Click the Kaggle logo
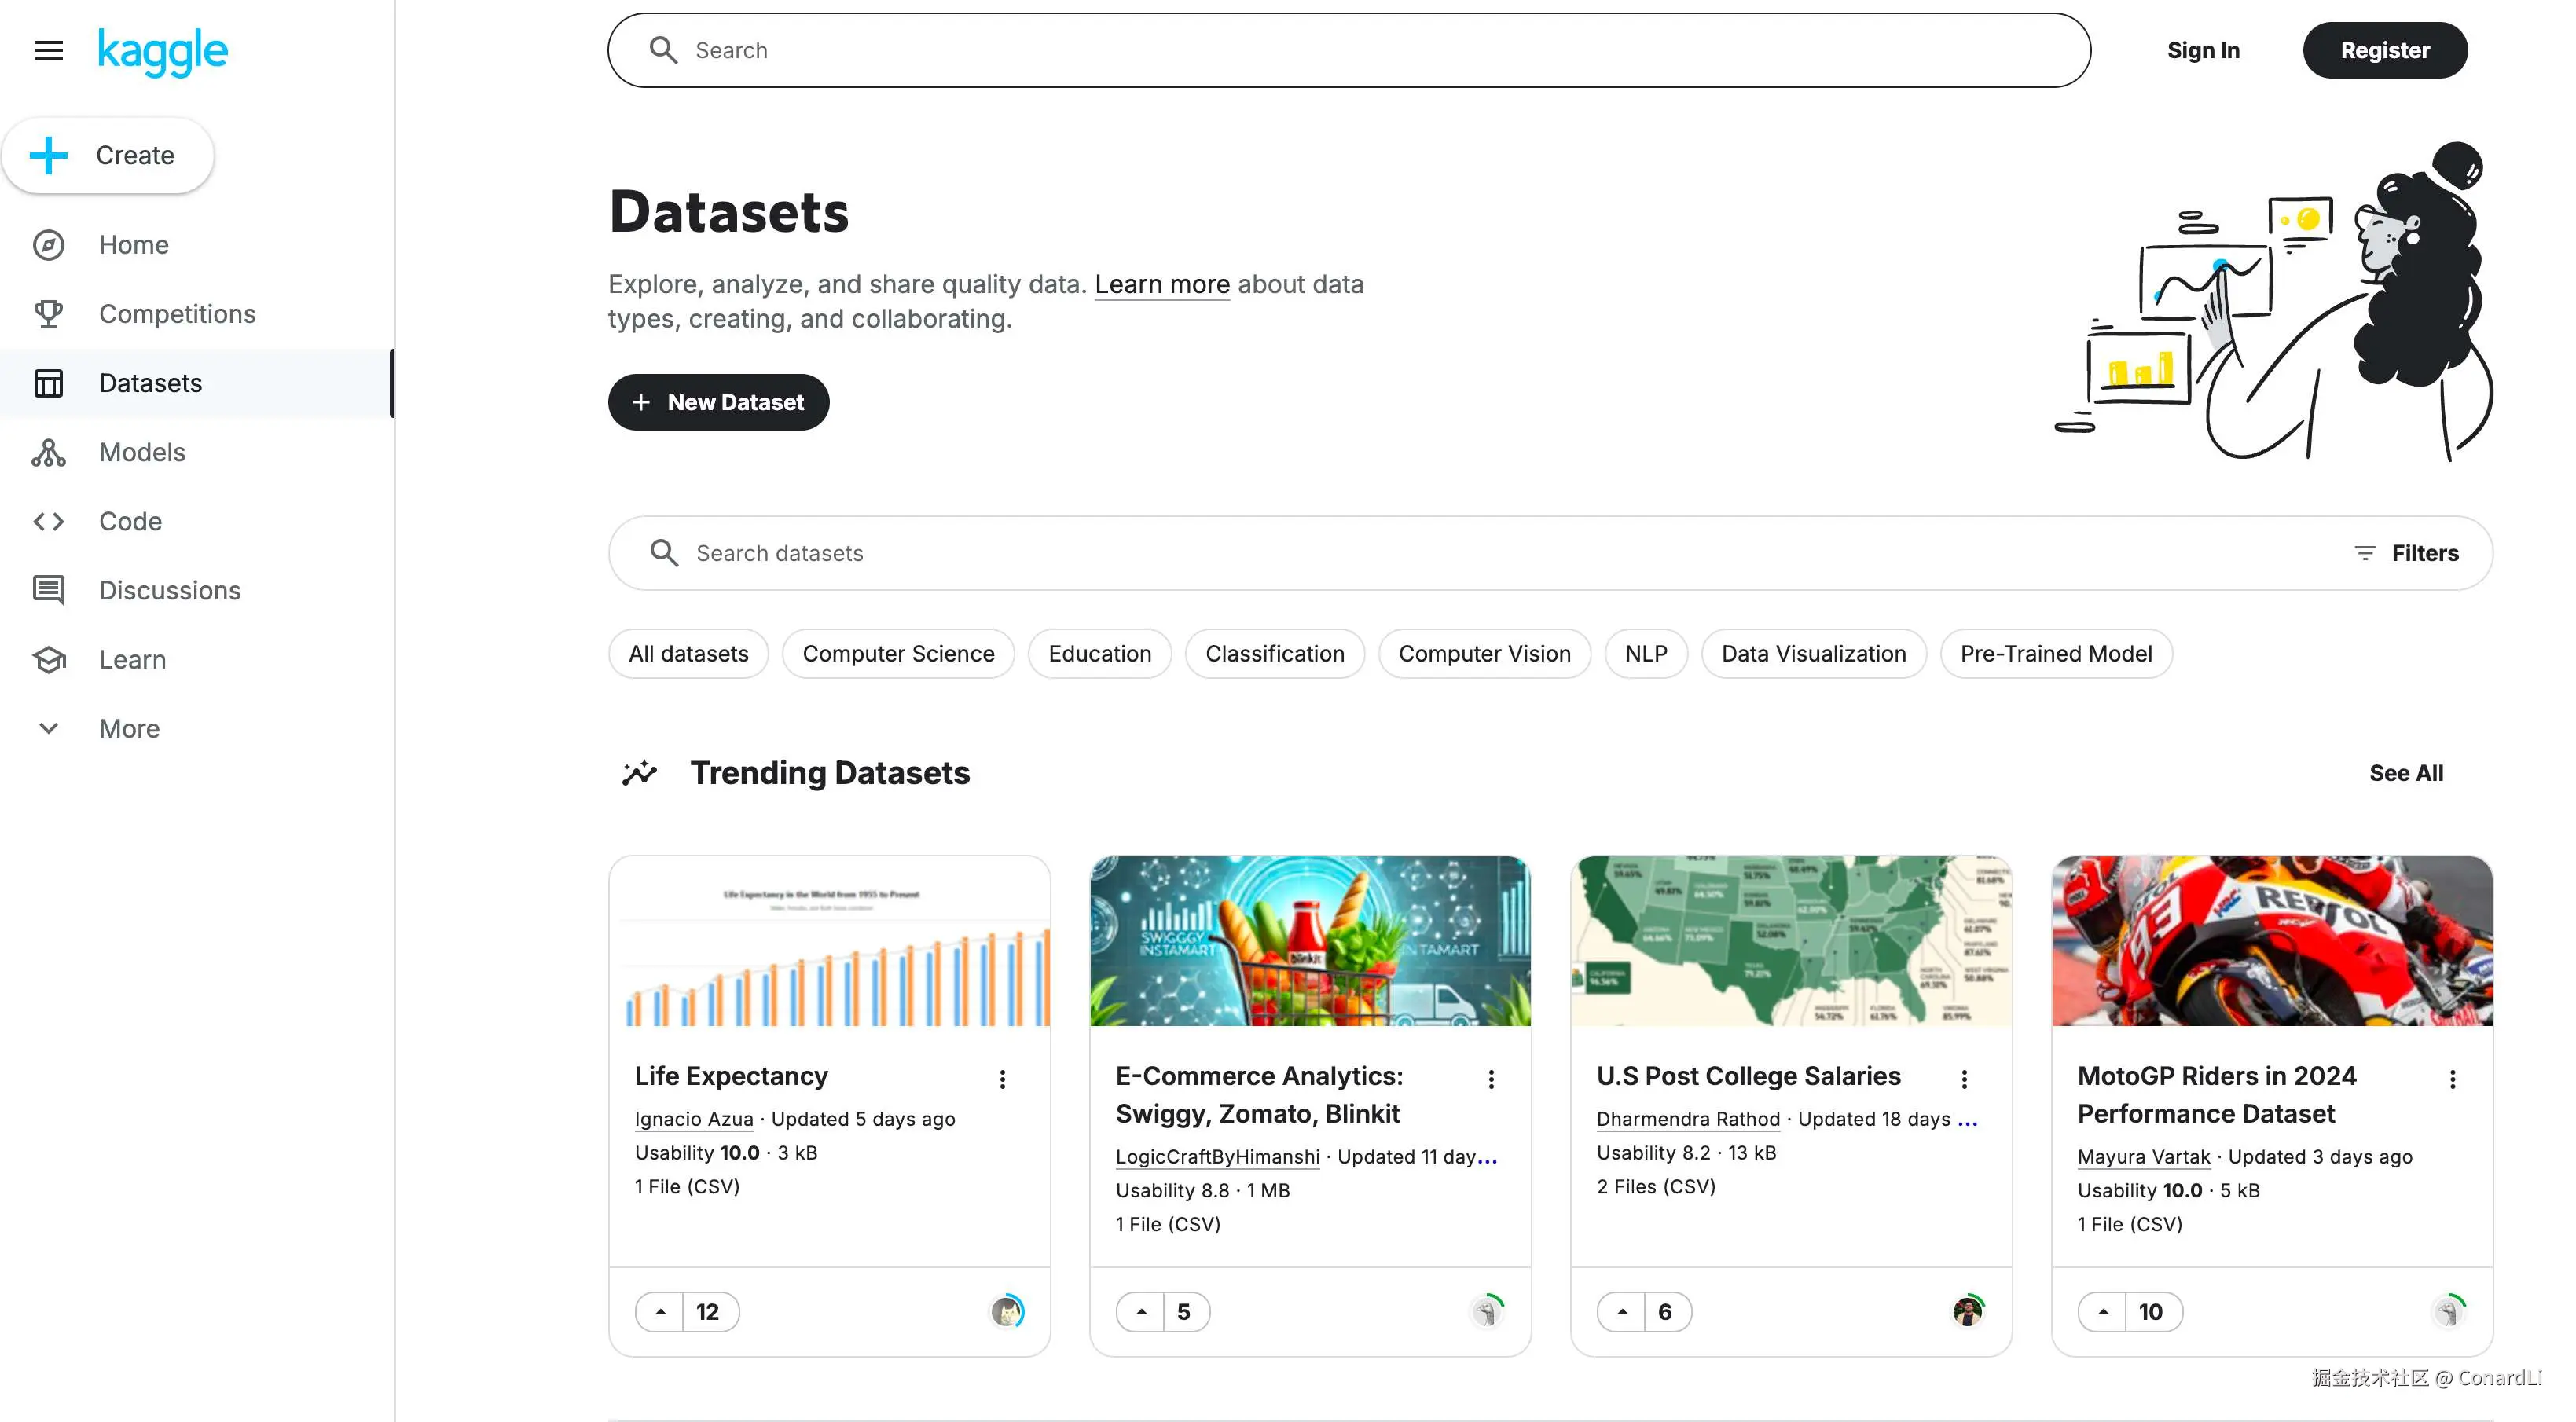Screen dimensions: 2576x1422 (x=163, y=51)
